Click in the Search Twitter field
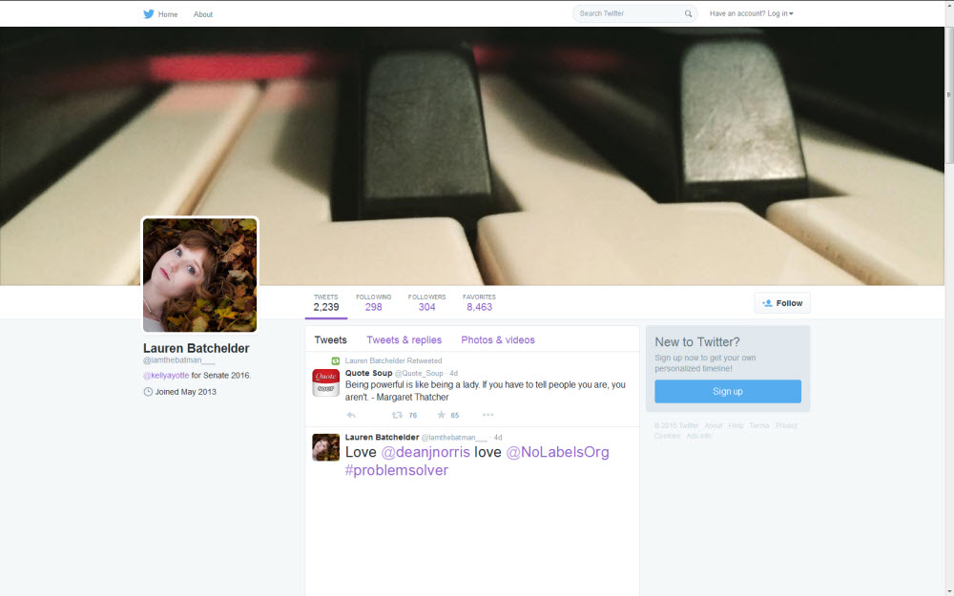 click(x=628, y=14)
